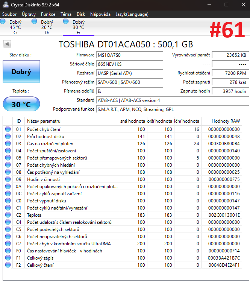This screenshot has width=250, height=281.
Task: Open the Disk menu
Action: (x=81, y=14)
